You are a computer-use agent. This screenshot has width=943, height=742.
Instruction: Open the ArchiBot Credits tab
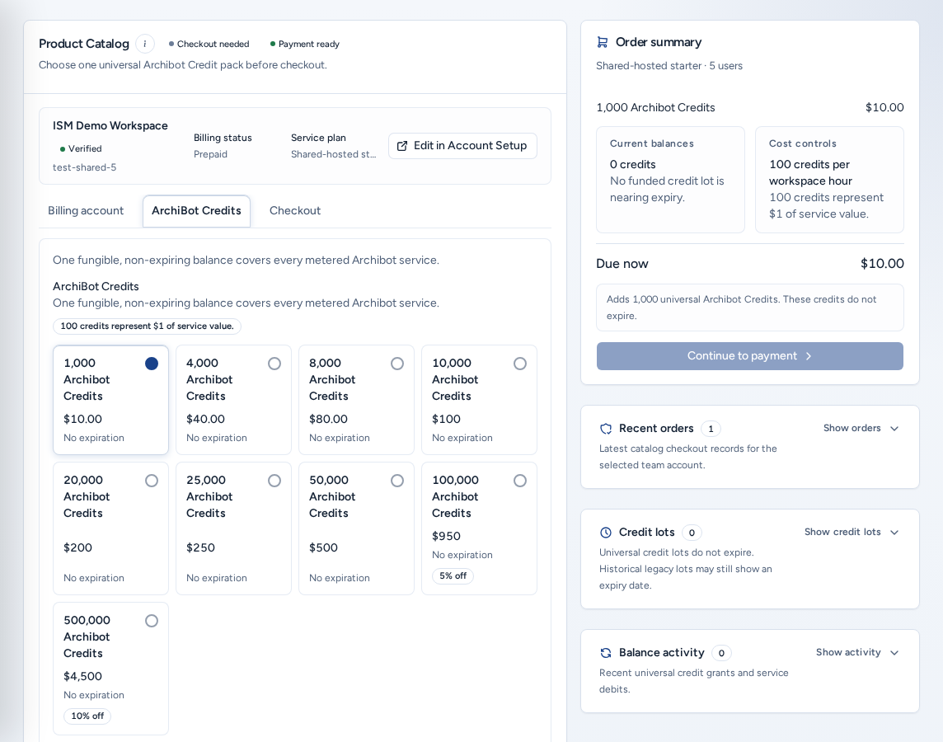click(197, 211)
